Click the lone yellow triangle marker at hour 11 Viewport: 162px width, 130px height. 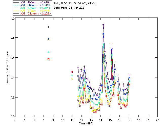pos(72,79)
